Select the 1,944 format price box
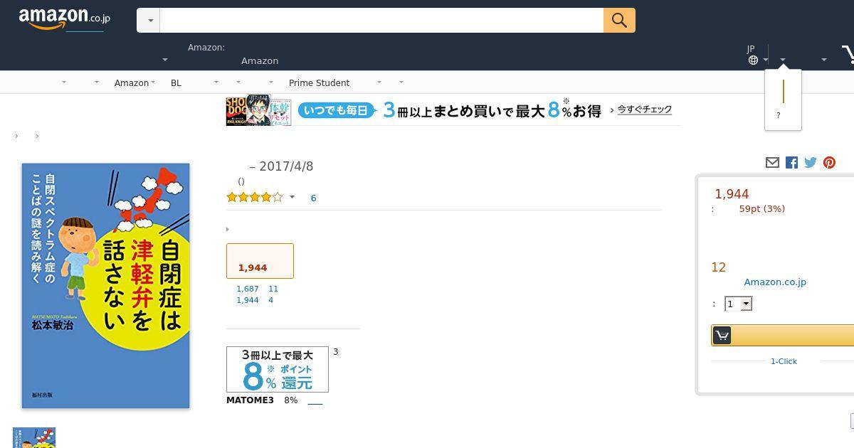854x448 pixels. click(260, 261)
